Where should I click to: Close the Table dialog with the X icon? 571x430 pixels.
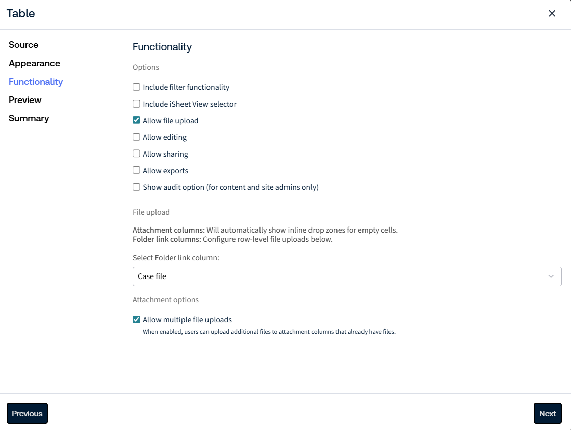[552, 13]
